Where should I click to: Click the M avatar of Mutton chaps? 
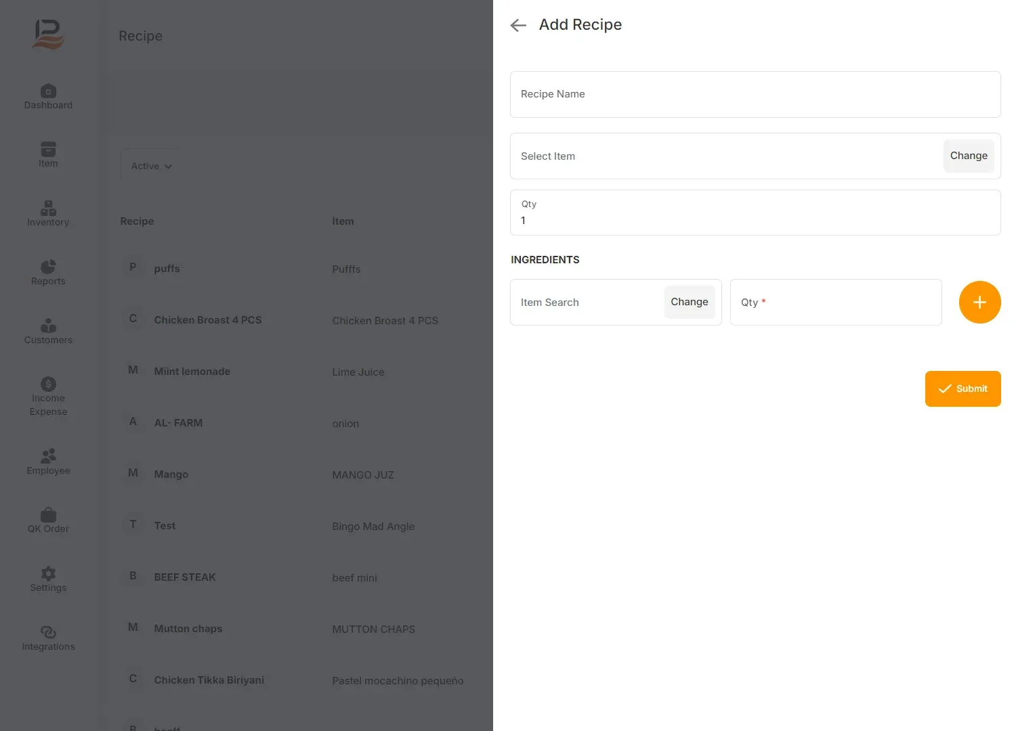pos(133,627)
